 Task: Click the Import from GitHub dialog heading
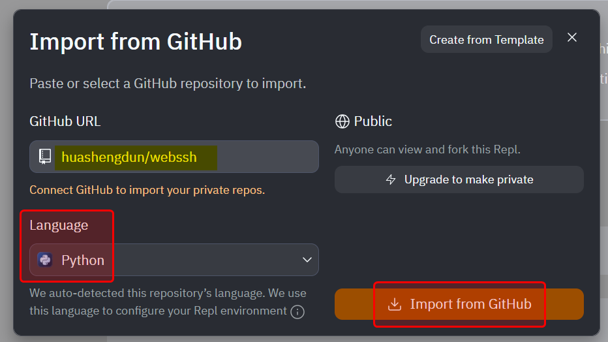coord(136,42)
